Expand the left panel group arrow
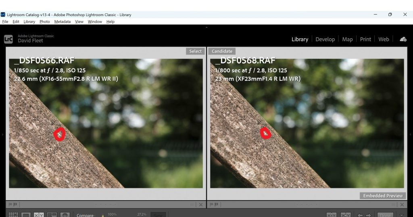This screenshot has width=413, height=217. coord(2,135)
